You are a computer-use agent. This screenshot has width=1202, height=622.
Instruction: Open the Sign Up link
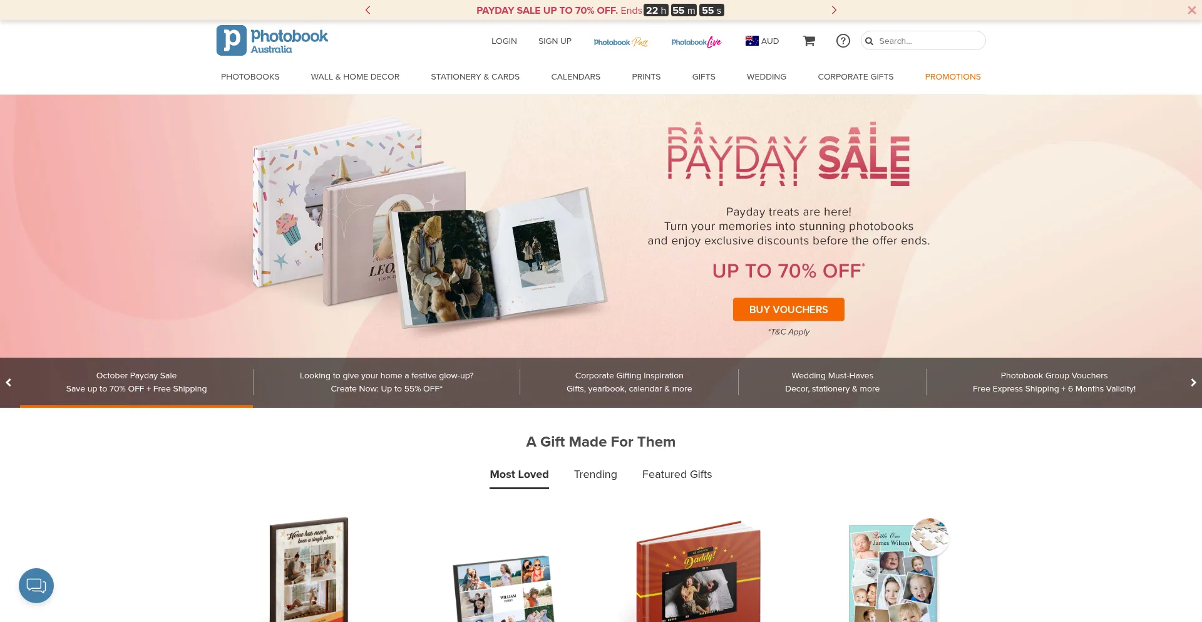[x=555, y=41]
